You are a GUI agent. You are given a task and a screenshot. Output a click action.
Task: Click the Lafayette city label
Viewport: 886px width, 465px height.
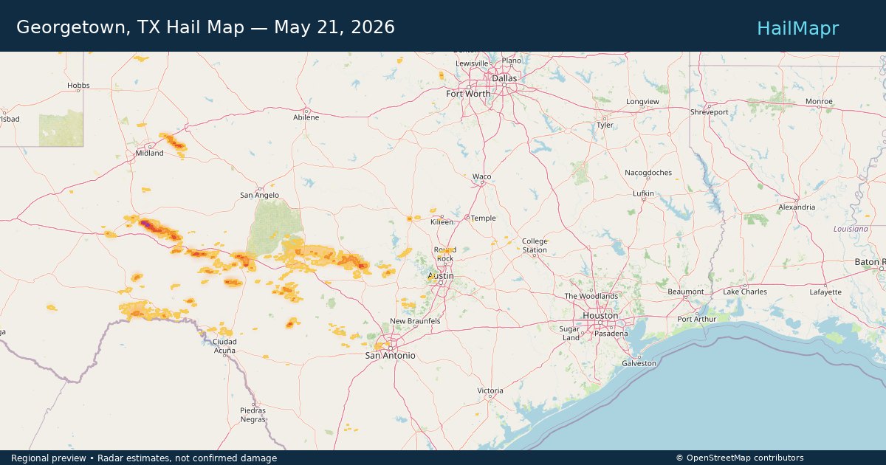tap(825, 292)
